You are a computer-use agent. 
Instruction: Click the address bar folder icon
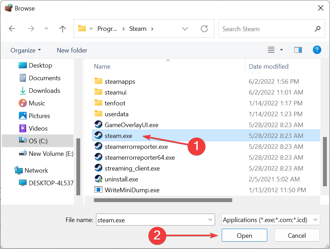(82, 28)
